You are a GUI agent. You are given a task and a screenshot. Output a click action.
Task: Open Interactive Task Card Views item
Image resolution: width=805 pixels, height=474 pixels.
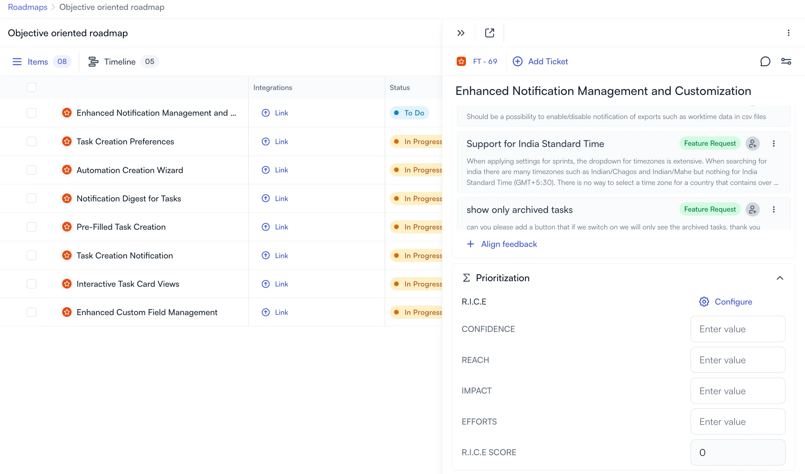point(128,284)
